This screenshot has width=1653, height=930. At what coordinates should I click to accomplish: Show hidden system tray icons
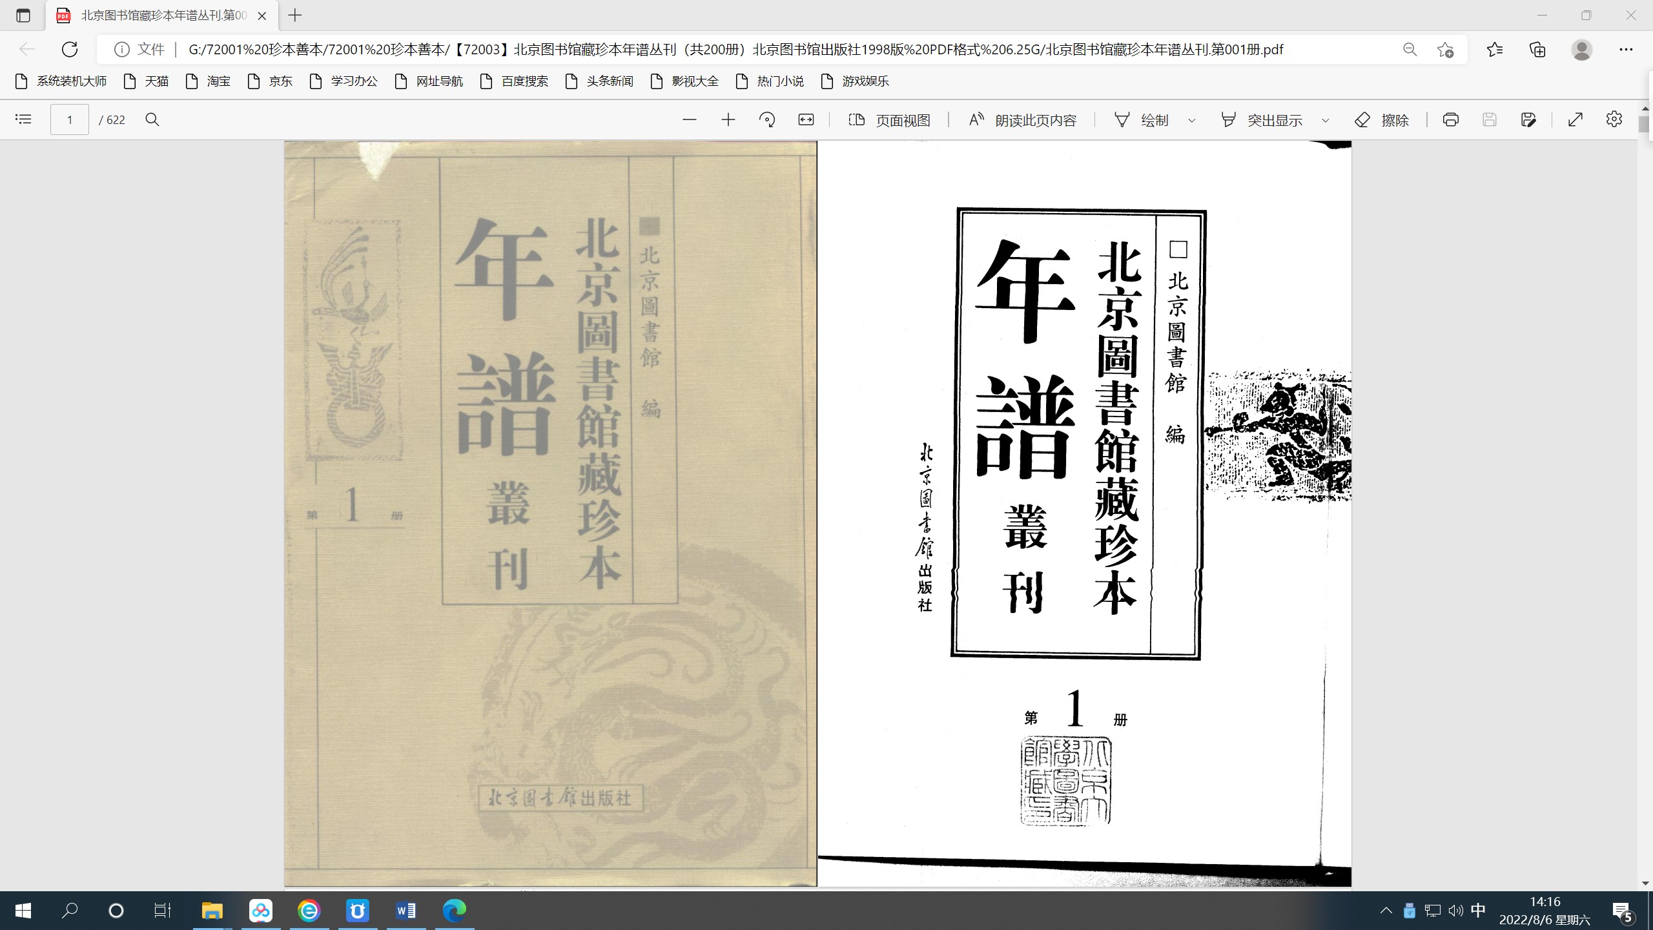pos(1386,911)
